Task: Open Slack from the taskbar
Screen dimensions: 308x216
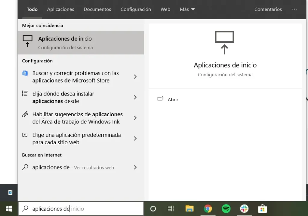Action: tap(244, 208)
